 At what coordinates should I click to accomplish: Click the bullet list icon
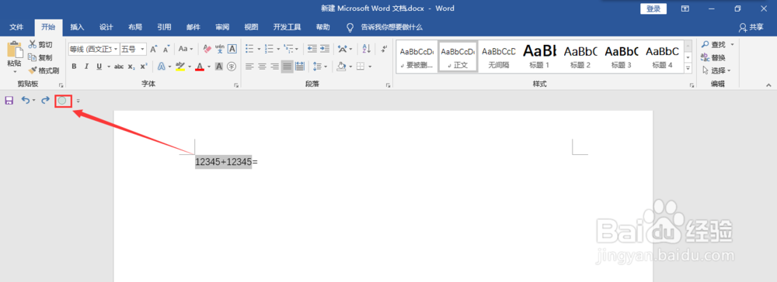pos(249,49)
